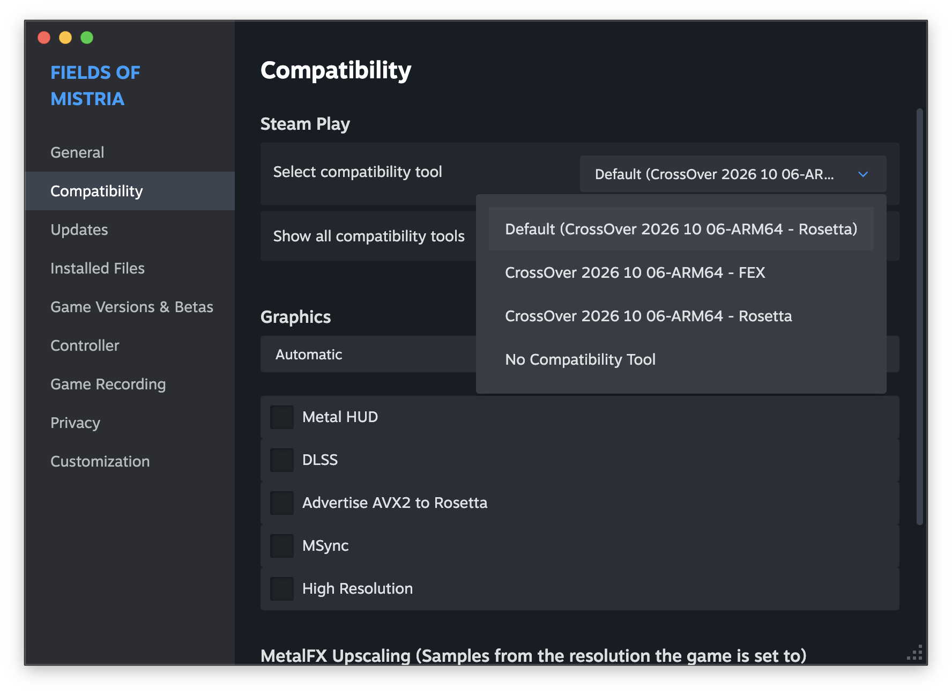
Task: Enable the MSync option
Action: click(282, 546)
